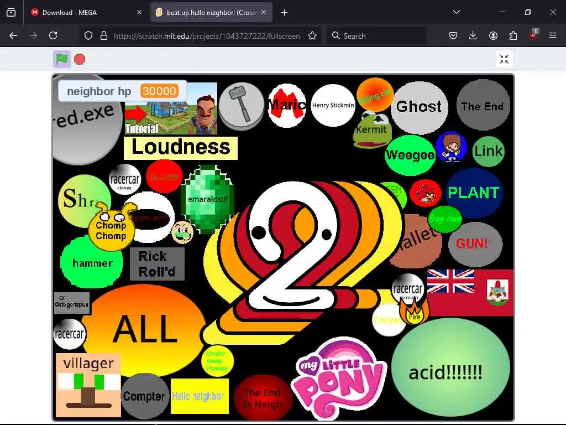Choose the PLANT dark blue circle
The width and height of the screenshot is (566, 425).
(474, 193)
